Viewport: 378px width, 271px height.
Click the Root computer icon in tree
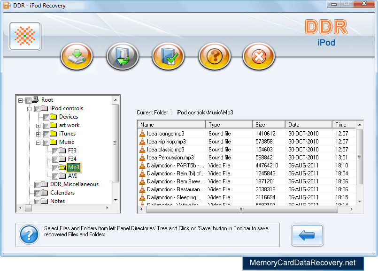[x=35, y=99]
